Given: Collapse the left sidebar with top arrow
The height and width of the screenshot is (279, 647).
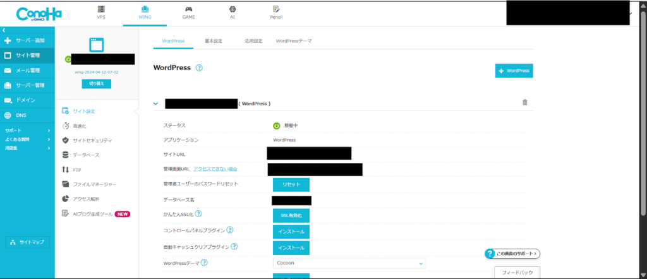Looking at the screenshot, I should click(4, 30).
